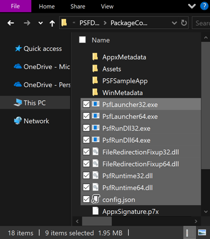Click the Back navigation arrow

11,23
